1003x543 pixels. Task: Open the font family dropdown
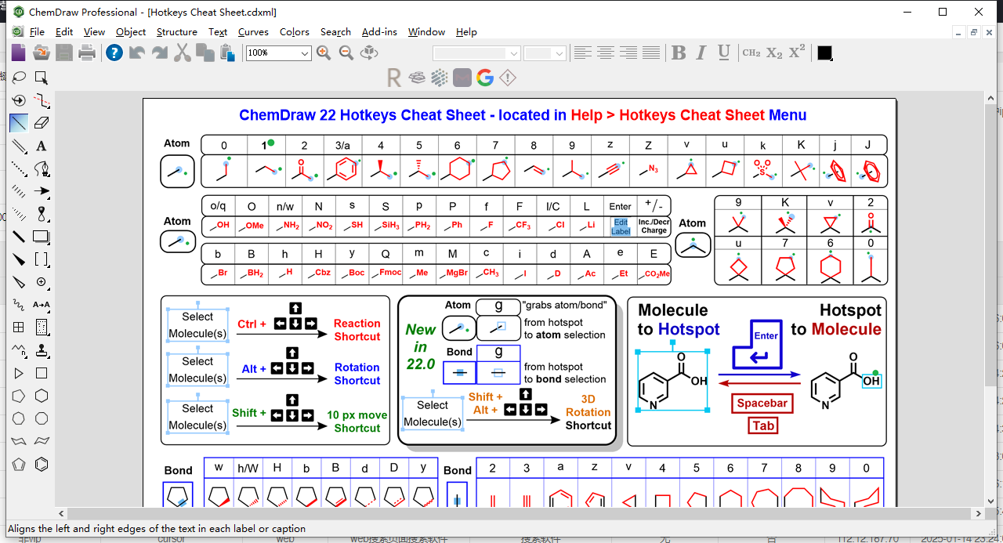click(x=514, y=52)
